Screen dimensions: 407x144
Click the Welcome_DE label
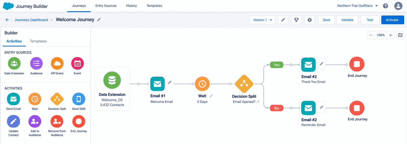(x=112, y=100)
